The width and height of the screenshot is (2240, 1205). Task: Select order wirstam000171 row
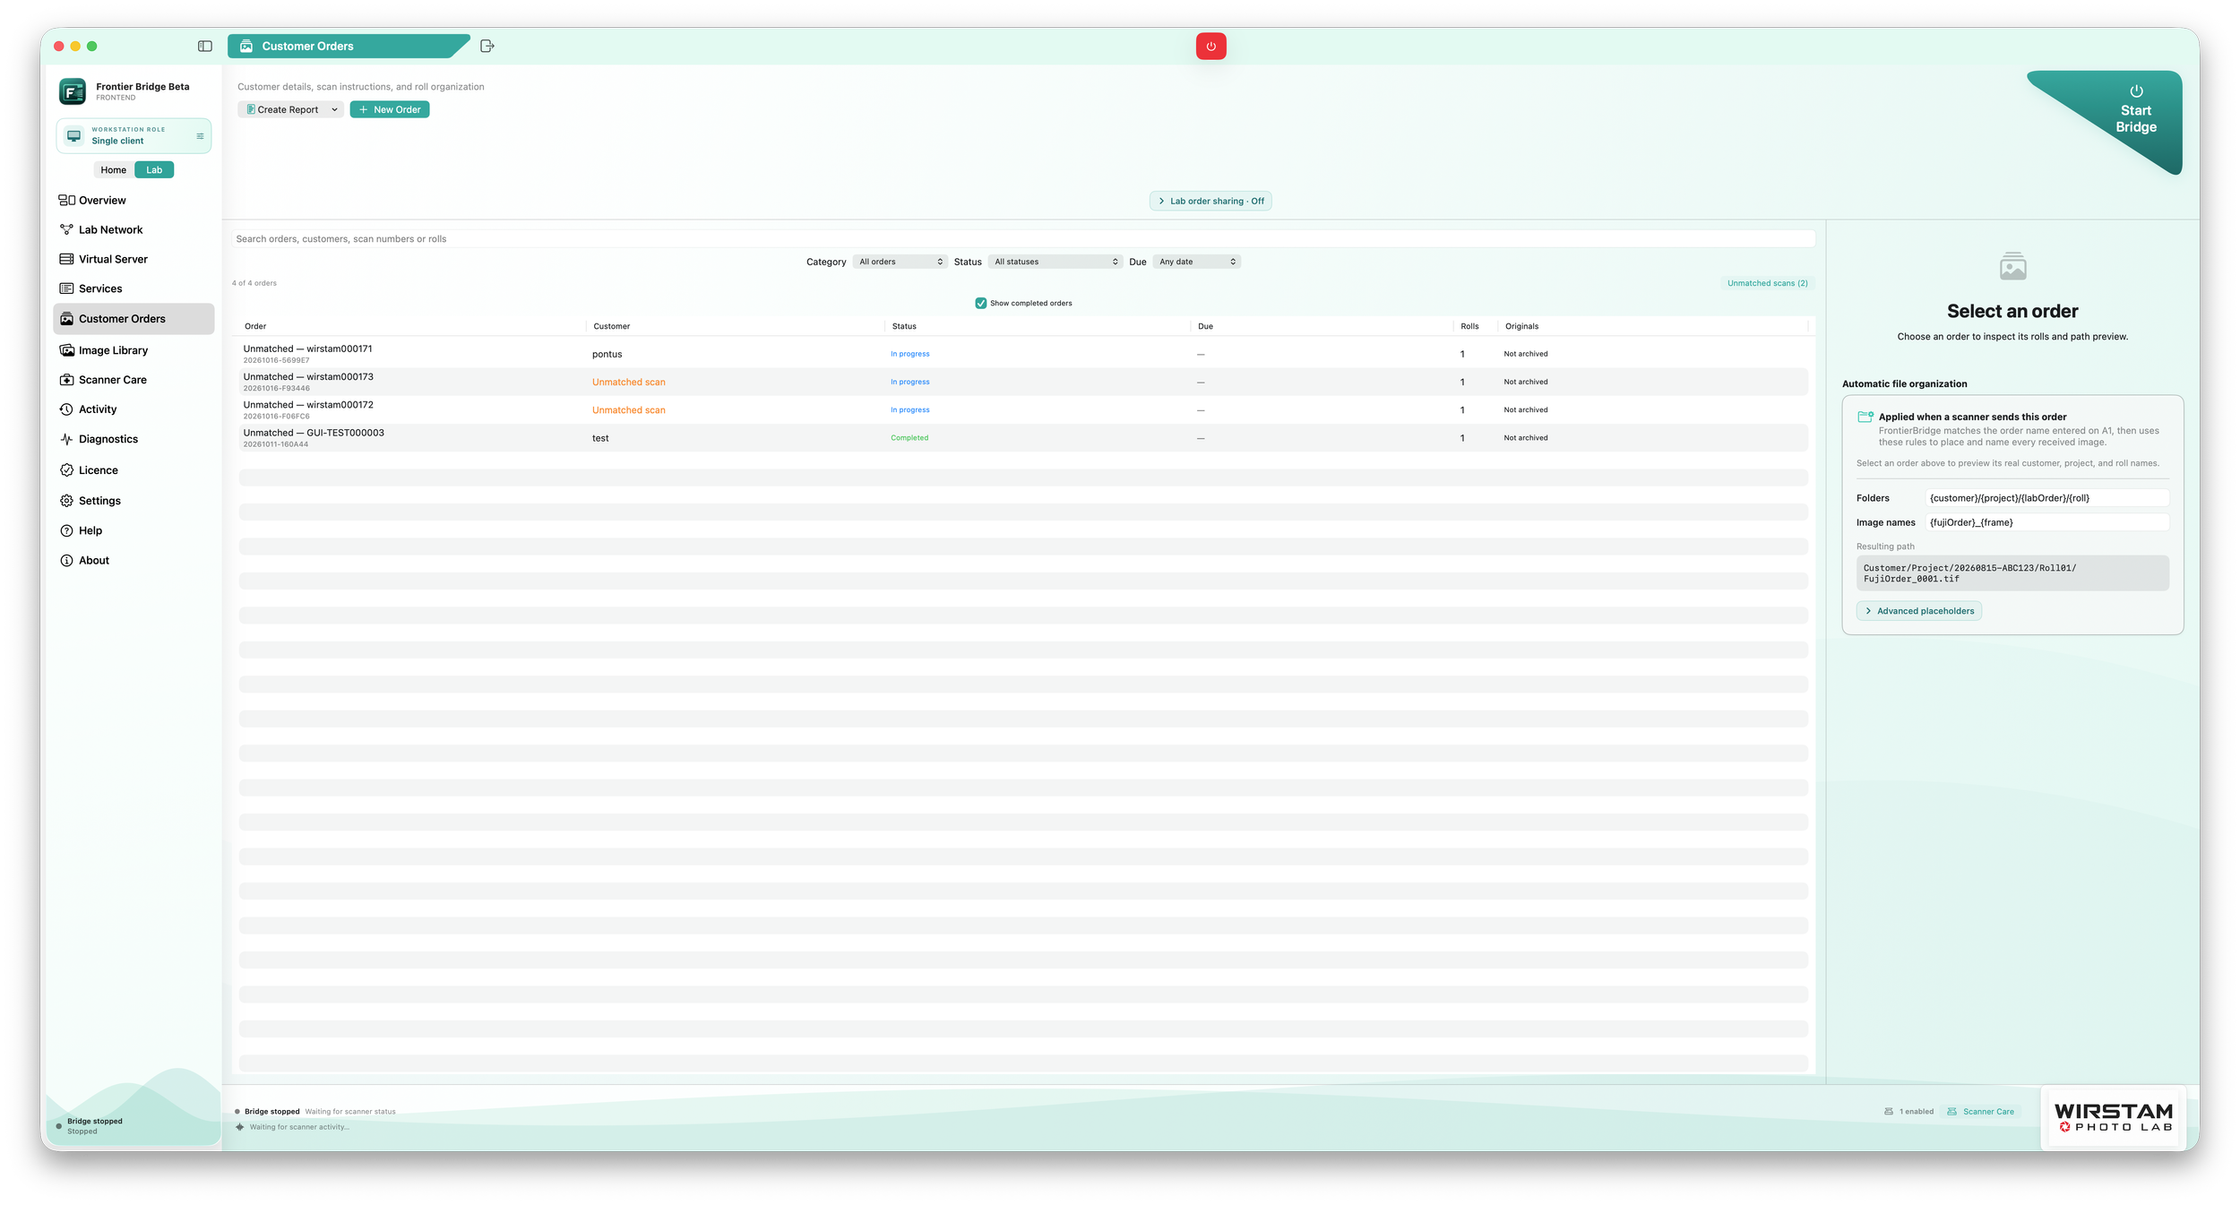[1023, 354]
